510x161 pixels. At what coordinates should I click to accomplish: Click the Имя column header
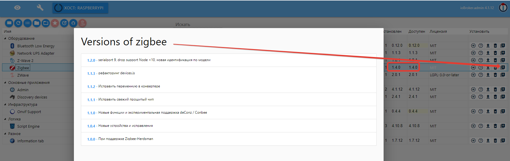(x=8, y=31)
